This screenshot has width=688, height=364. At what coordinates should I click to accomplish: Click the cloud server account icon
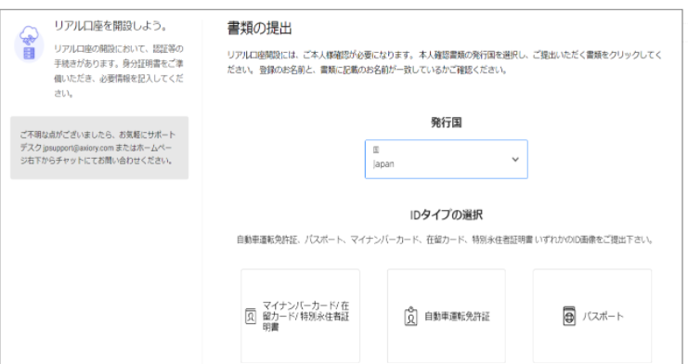point(29,43)
